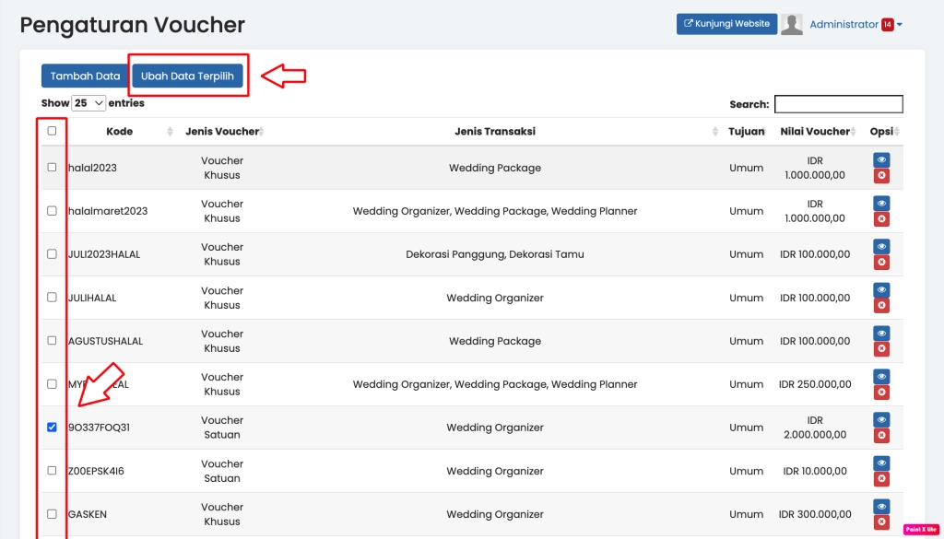Click the red delete icon for halal2023
Screen dimensions: 944x539
point(880,175)
